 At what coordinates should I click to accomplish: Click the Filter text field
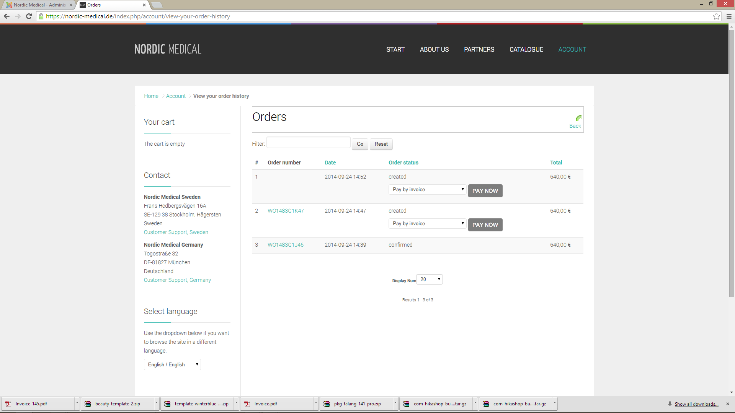click(x=308, y=143)
